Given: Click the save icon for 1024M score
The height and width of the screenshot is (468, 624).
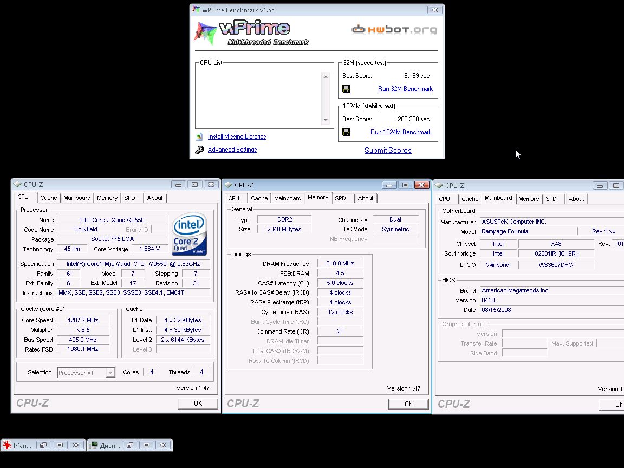Looking at the screenshot, I should tap(346, 132).
